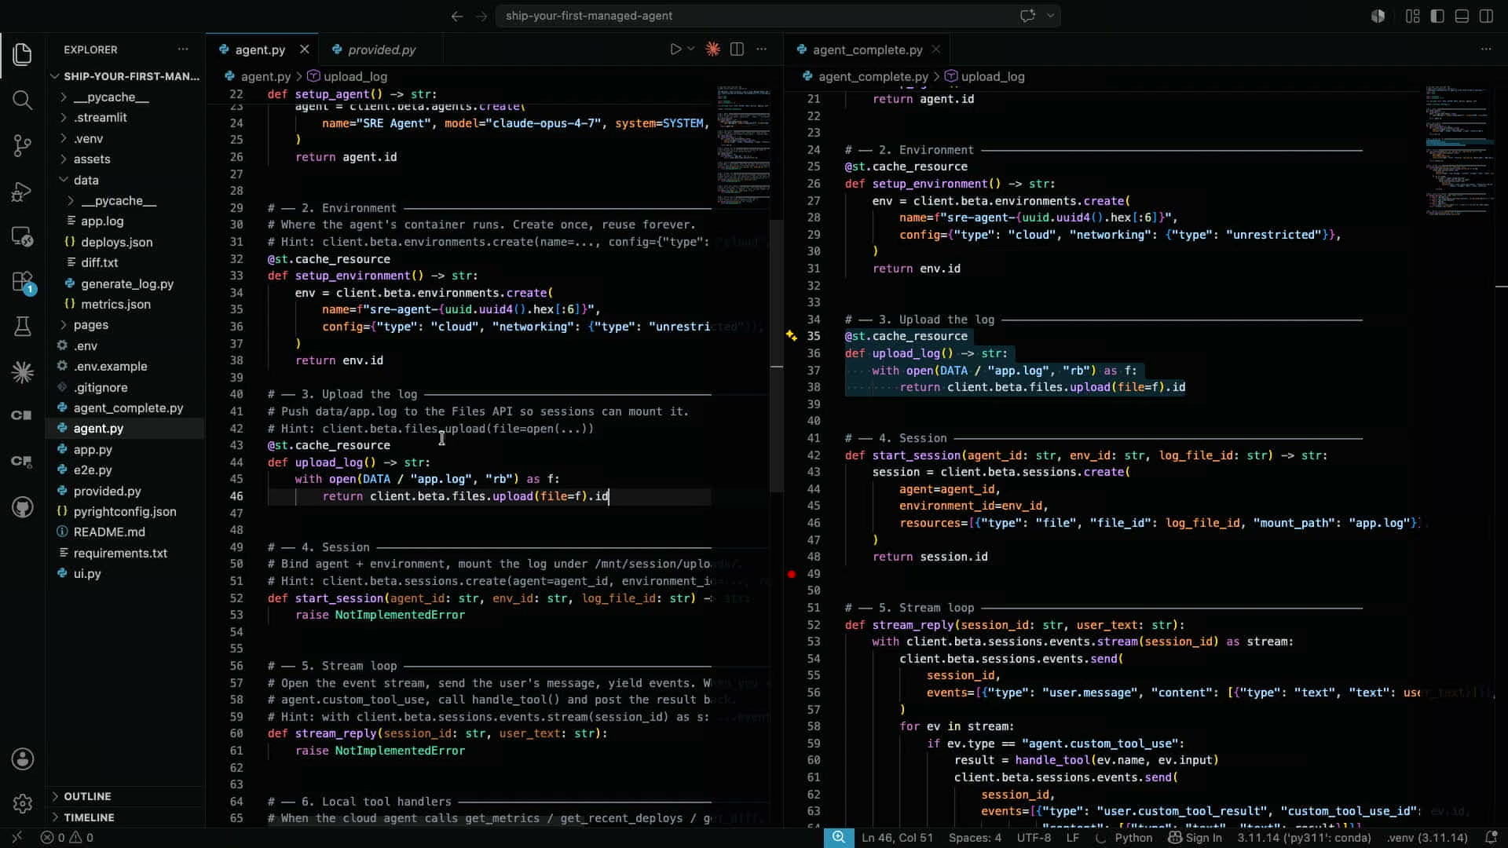Close the agent_complete.py tab
Screen dimensions: 1508x848
935,49
